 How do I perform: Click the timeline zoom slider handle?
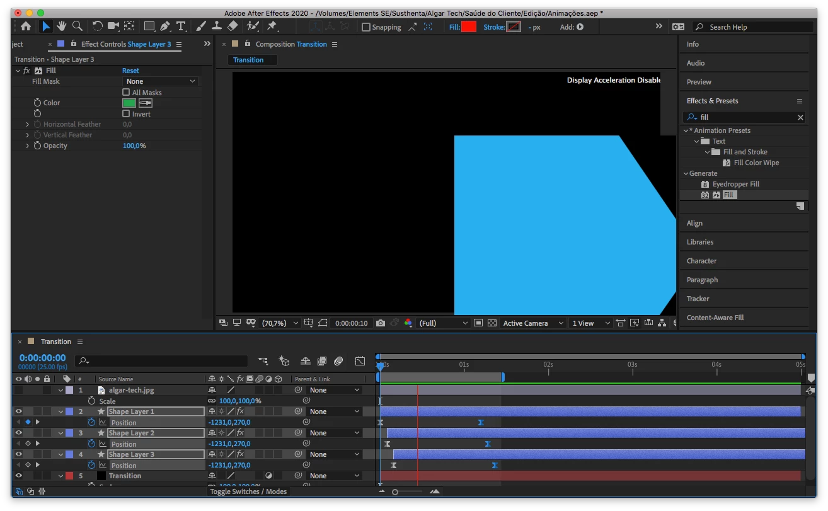point(395,491)
